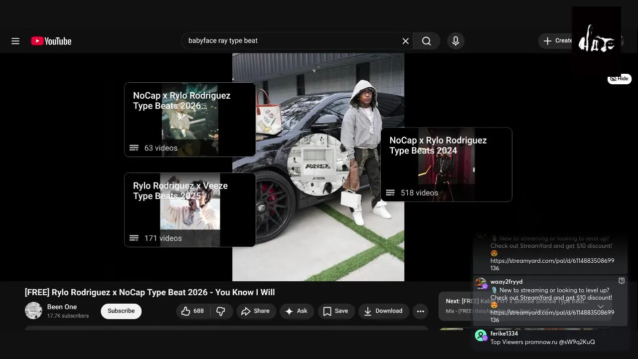Save the video to a playlist
This screenshot has width=638, height=359.
pyautogui.click(x=335, y=311)
